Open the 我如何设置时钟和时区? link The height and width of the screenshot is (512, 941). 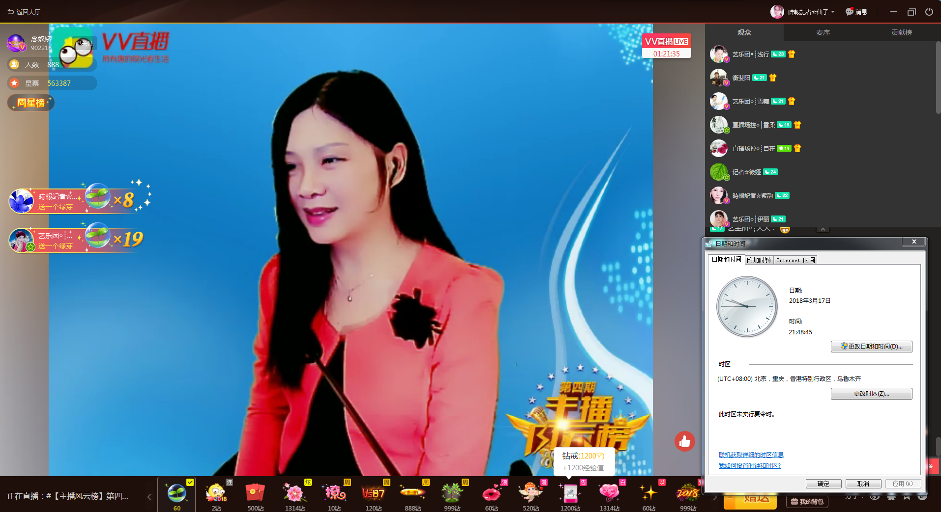(750, 466)
